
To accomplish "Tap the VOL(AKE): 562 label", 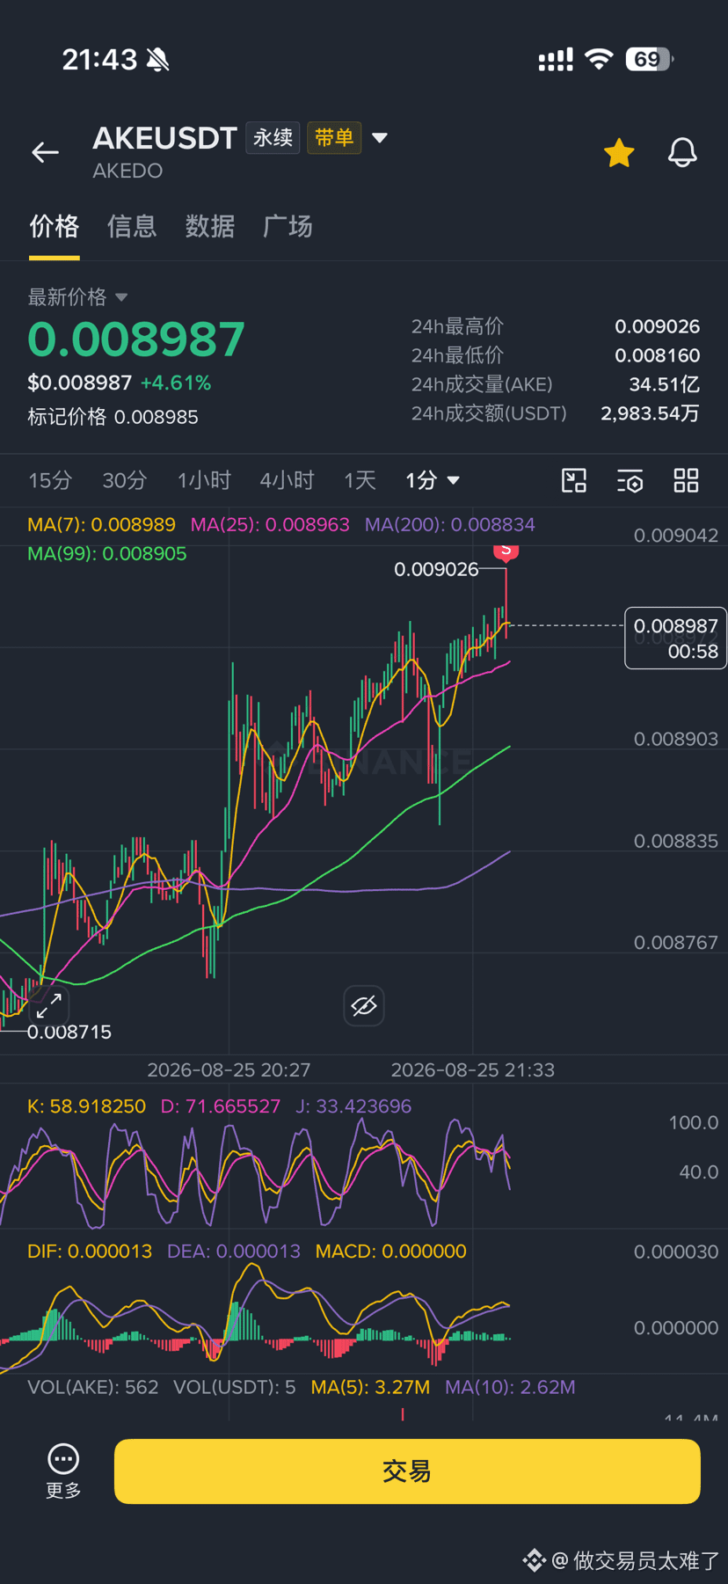I will click(93, 1387).
